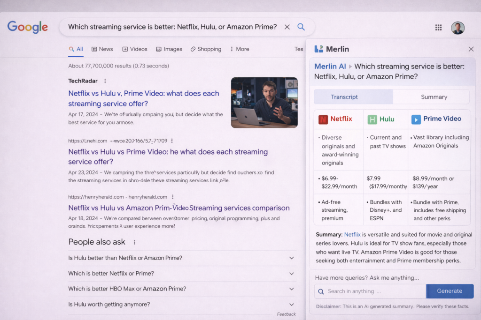Click the Netflix icon in the comparison table
This screenshot has width=481, height=320.
coord(323,119)
